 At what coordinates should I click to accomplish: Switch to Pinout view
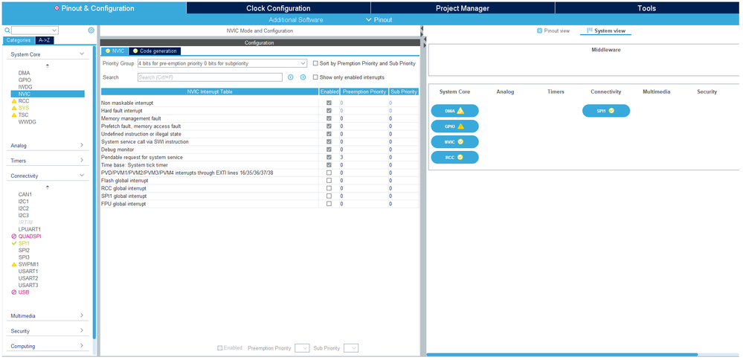pyautogui.click(x=553, y=30)
